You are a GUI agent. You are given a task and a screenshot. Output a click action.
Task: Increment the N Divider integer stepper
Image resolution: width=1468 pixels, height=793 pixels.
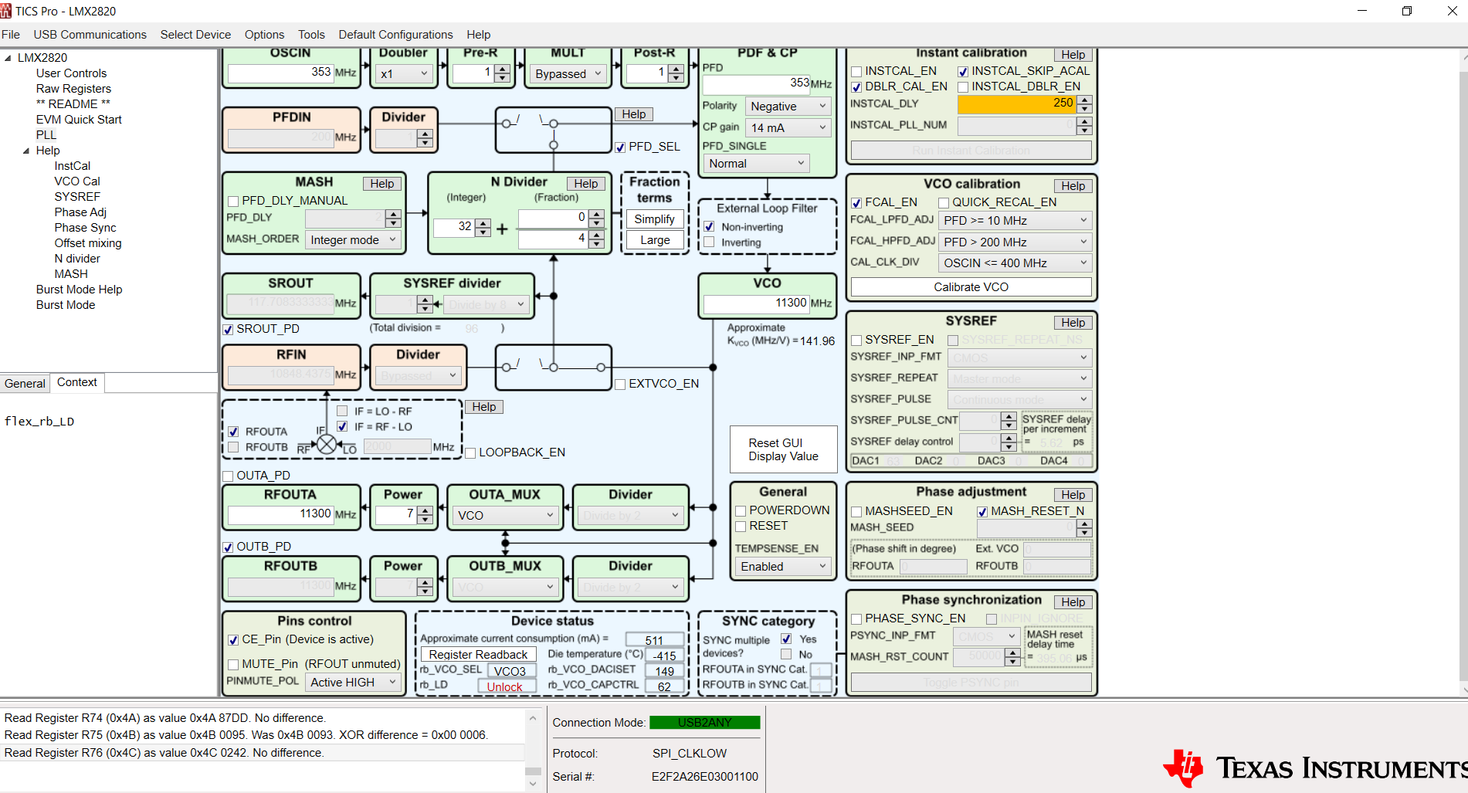tap(483, 223)
